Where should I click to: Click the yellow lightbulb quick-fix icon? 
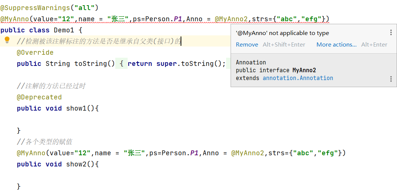[x=7, y=40]
